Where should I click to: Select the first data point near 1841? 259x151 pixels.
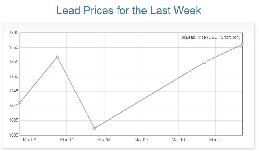20,102
